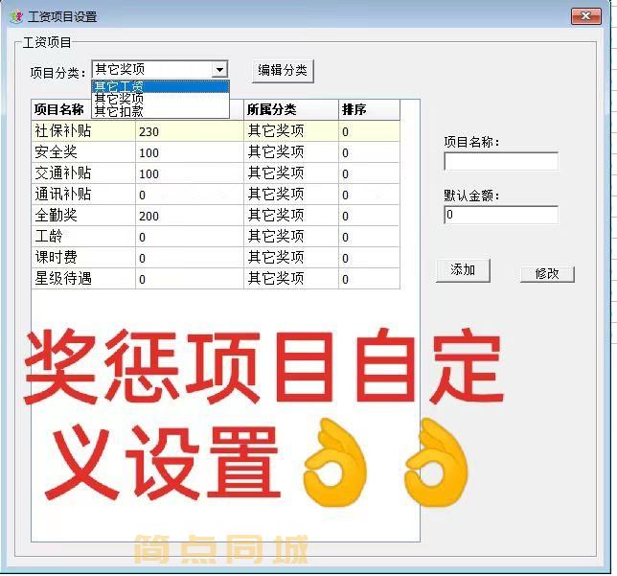Click the 排序 column header

pyautogui.click(x=369, y=110)
